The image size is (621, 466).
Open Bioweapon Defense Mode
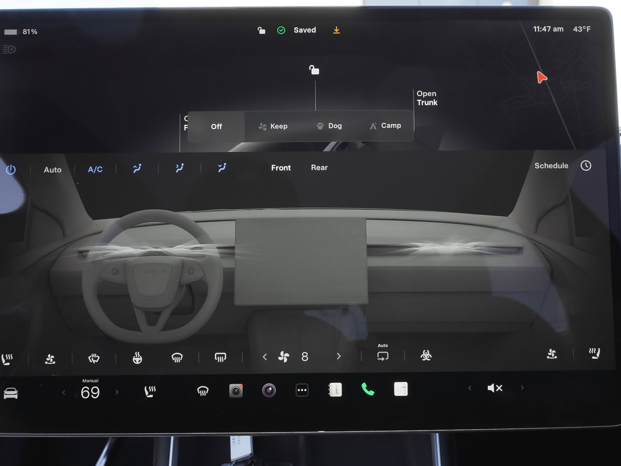pyautogui.click(x=426, y=356)
